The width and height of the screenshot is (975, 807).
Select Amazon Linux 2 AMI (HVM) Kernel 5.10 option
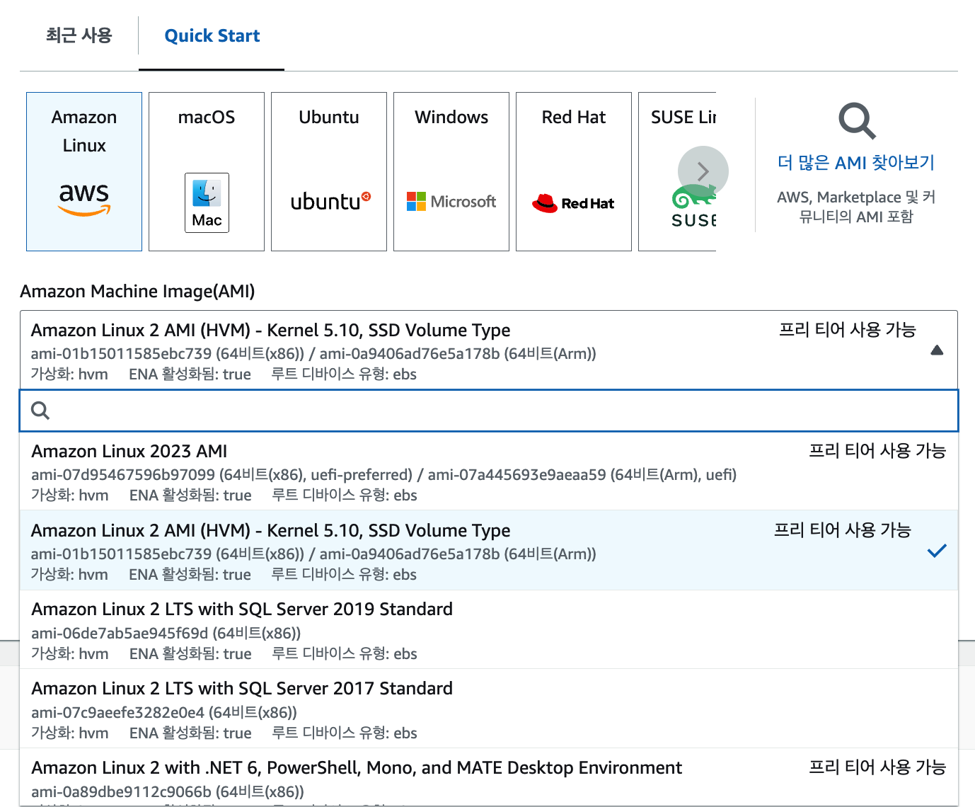[489, 551]
